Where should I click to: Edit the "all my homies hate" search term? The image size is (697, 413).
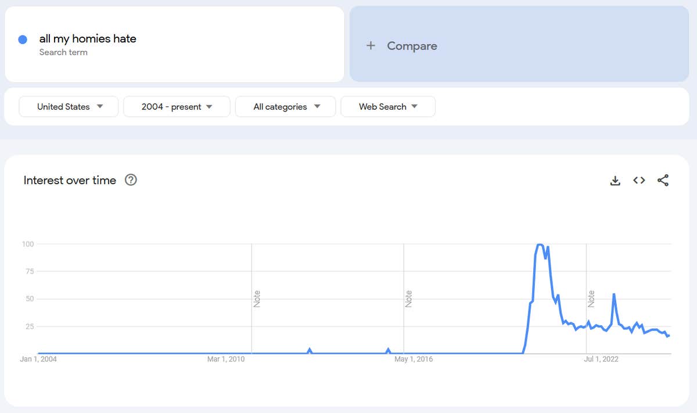click(88, 39)
